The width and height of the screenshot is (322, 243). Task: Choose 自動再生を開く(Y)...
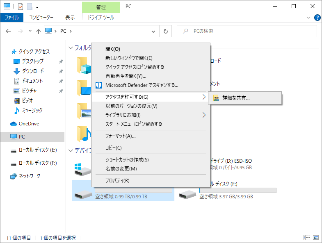[x=151, y=76]
